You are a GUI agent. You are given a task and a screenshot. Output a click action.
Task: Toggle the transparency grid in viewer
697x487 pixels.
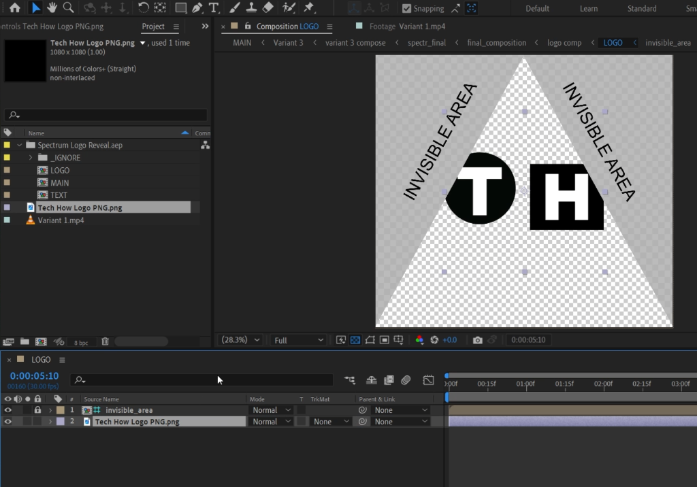(x=355, y=340)
